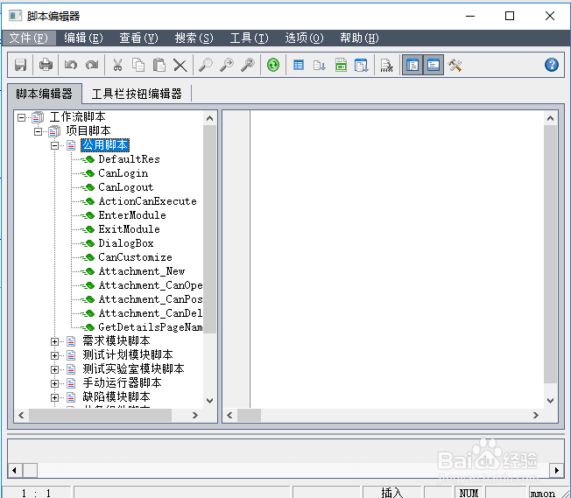Open the 编辑(E) menu
This screenshot has height=498, width=571.
tap(83, 38)
